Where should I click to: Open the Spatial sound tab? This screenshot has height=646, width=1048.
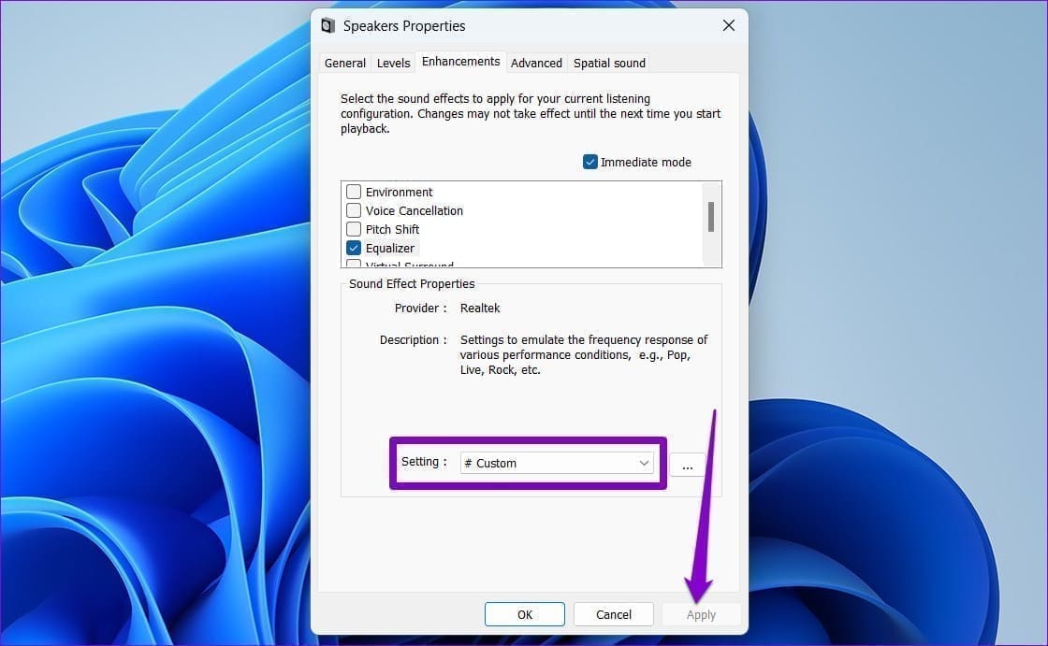point(609,63)
